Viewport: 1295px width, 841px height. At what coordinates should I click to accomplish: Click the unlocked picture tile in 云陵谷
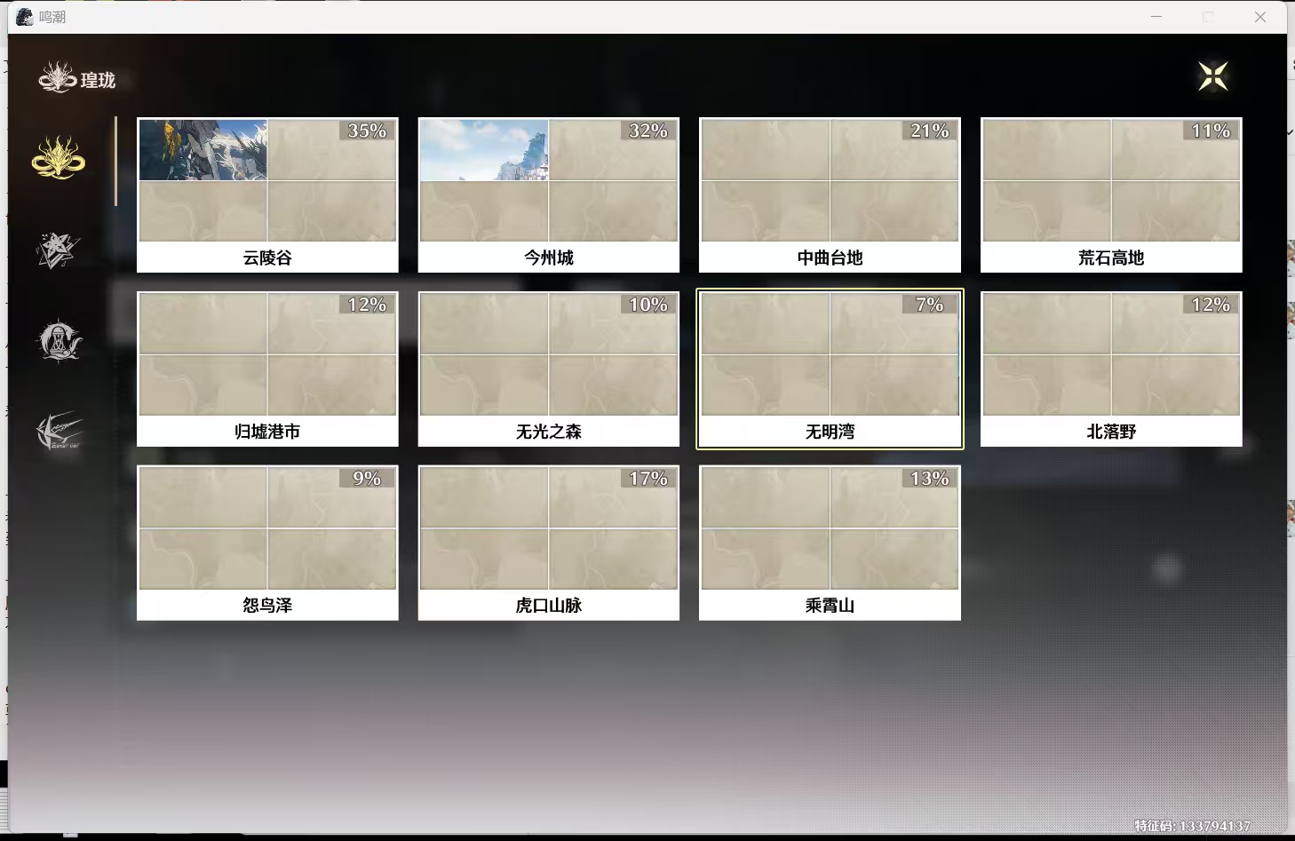(x=203, y=150)
